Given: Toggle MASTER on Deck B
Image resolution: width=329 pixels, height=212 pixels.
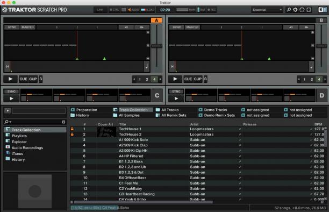Looking at the screenshot, I should click(192, 27).
